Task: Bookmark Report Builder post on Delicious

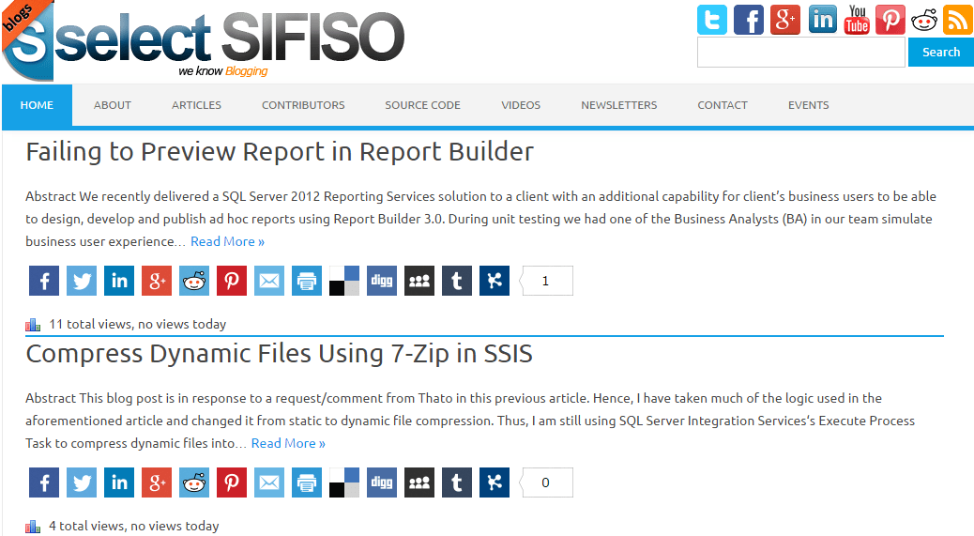Action: [x=344, y=281]
